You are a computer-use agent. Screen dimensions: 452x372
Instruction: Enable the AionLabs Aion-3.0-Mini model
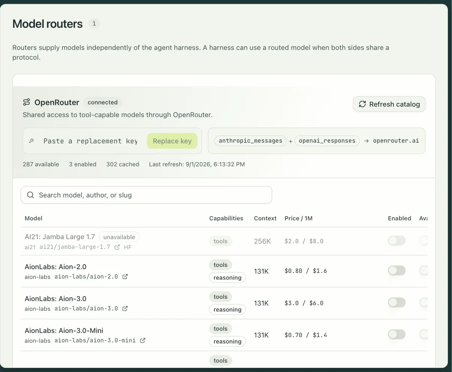click(397, 334)
